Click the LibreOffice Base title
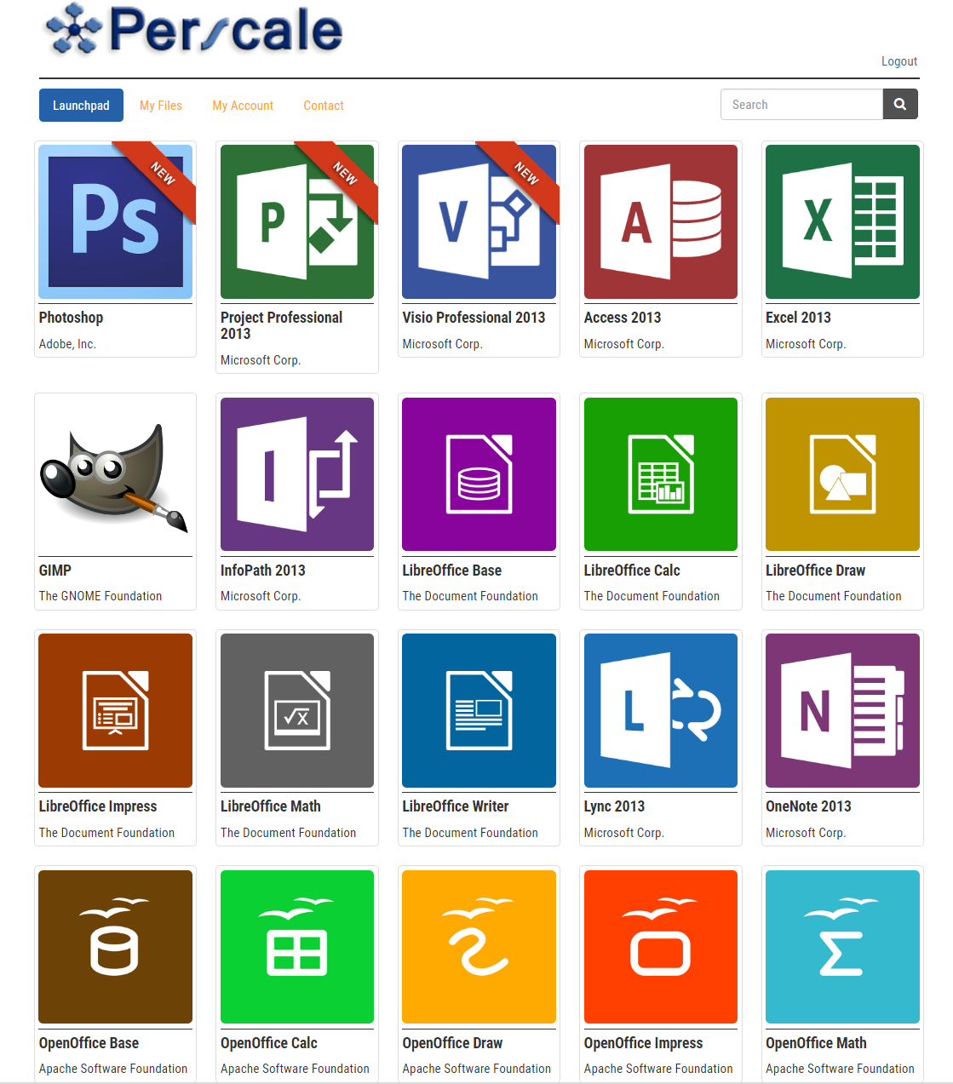The image size is (953, 1084). (x=451, y=571)
